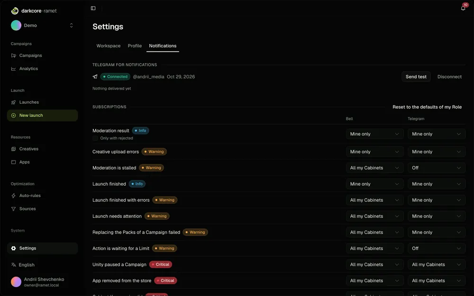Click the Info badge on Launch finished
The image size is (474, 296).
pos(137,184)
